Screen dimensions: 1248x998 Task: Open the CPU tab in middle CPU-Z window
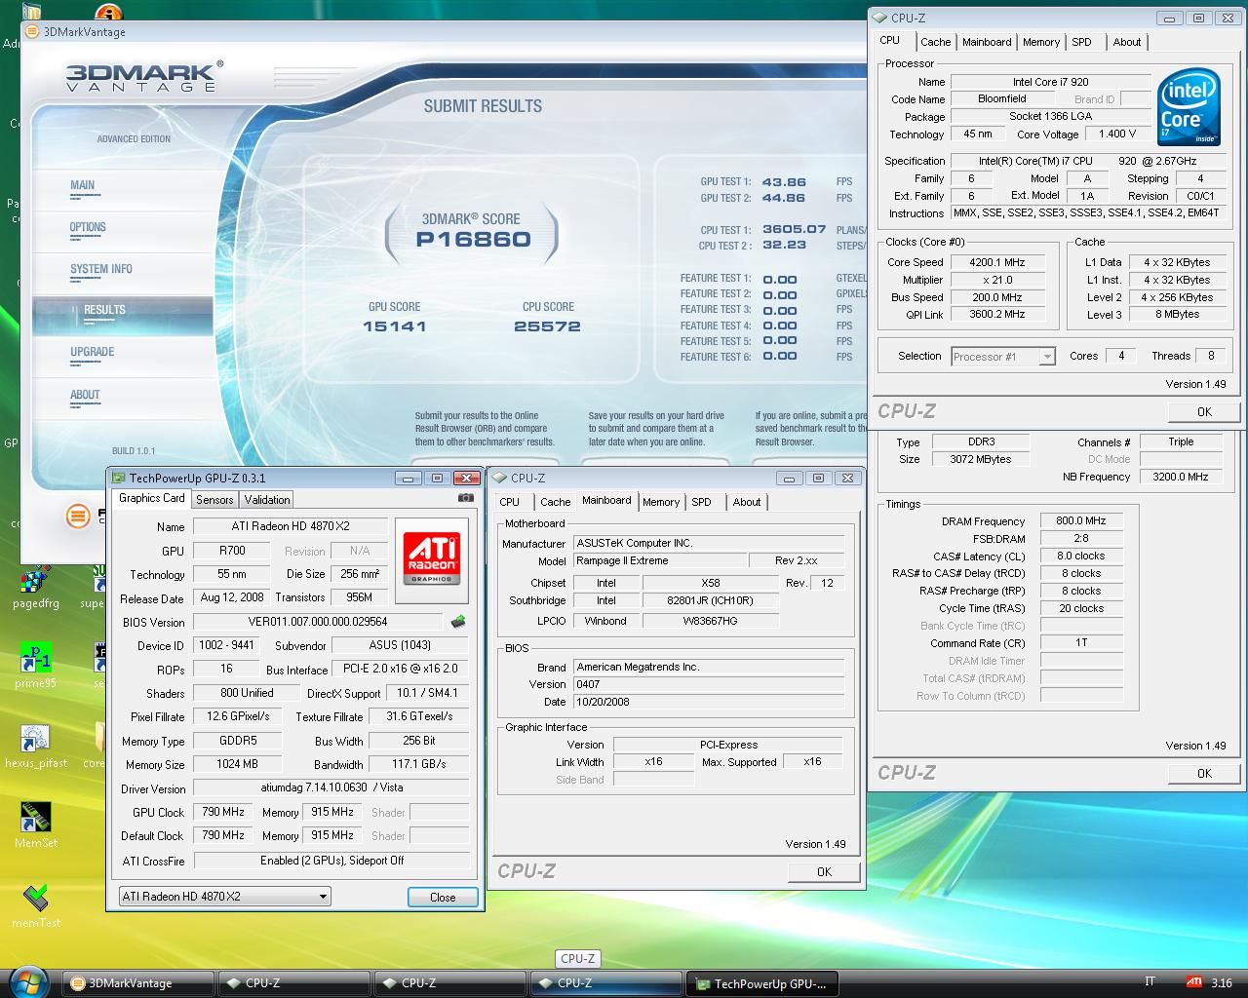coord(510,502)
